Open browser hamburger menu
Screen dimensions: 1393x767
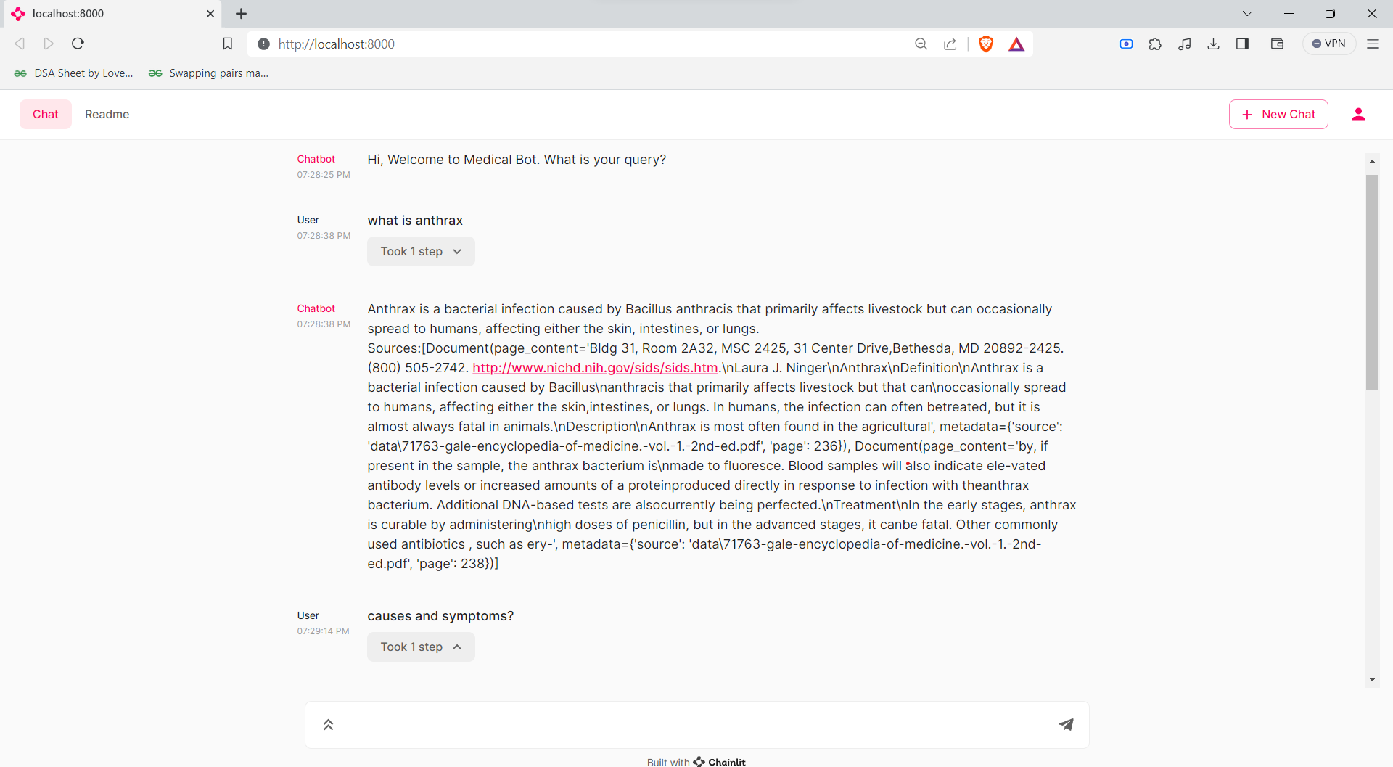point(1373,44)
